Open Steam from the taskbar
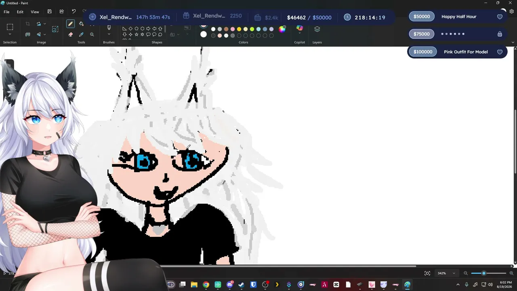 242,285
